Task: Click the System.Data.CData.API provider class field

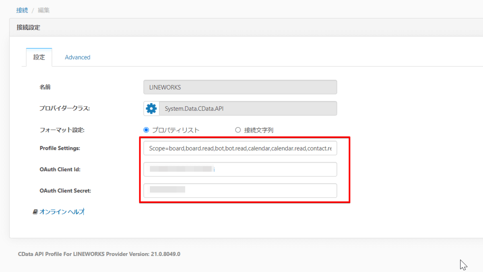Action: (248, 108)
